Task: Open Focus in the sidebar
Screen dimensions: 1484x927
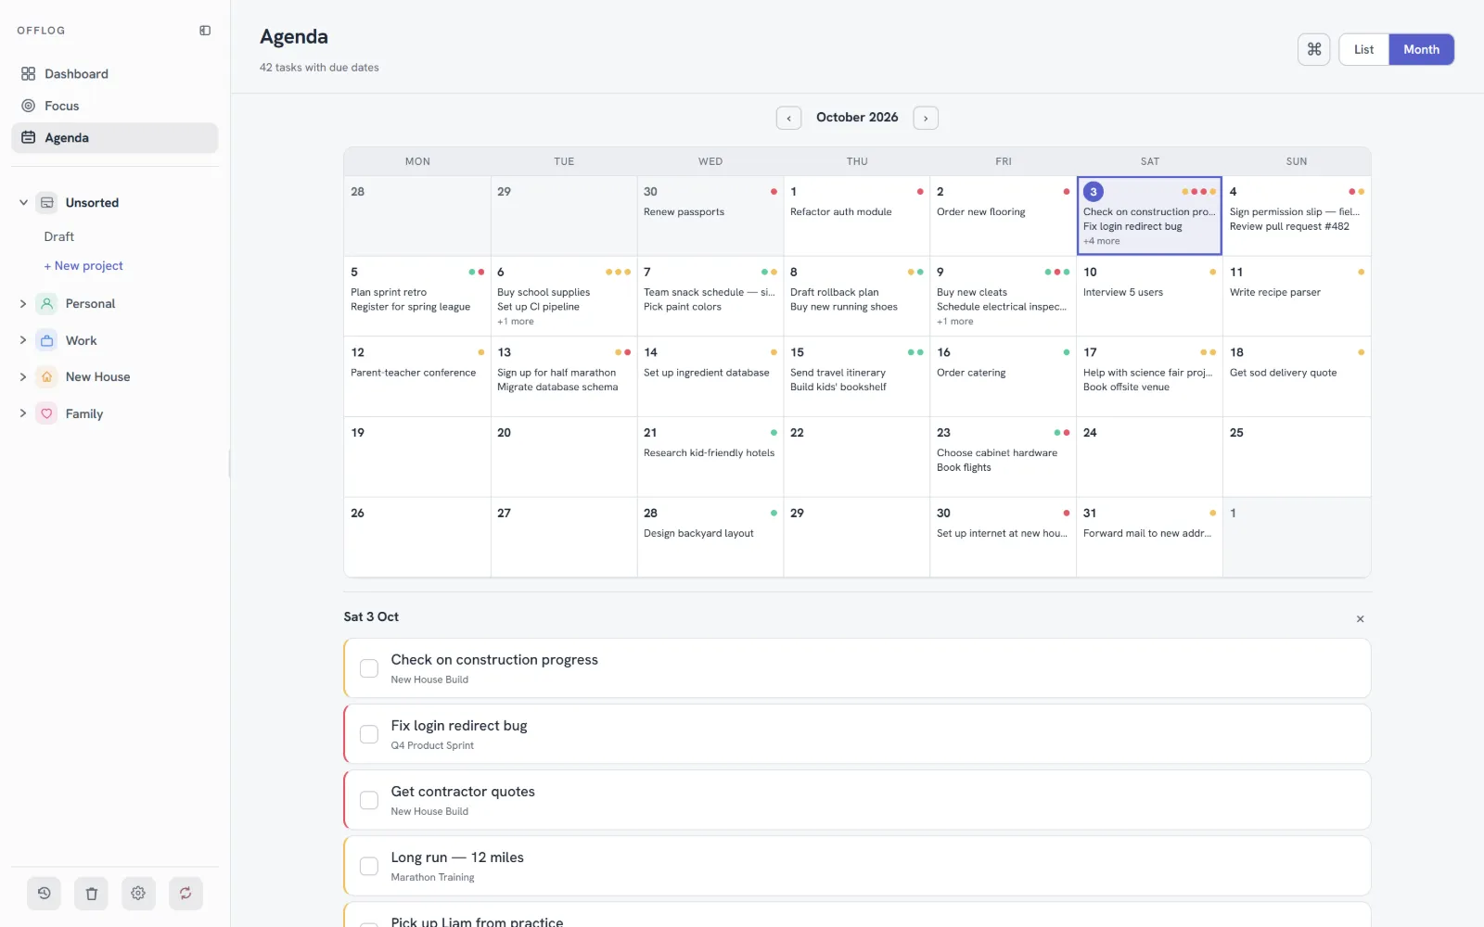Action: (x=115, y=106)
